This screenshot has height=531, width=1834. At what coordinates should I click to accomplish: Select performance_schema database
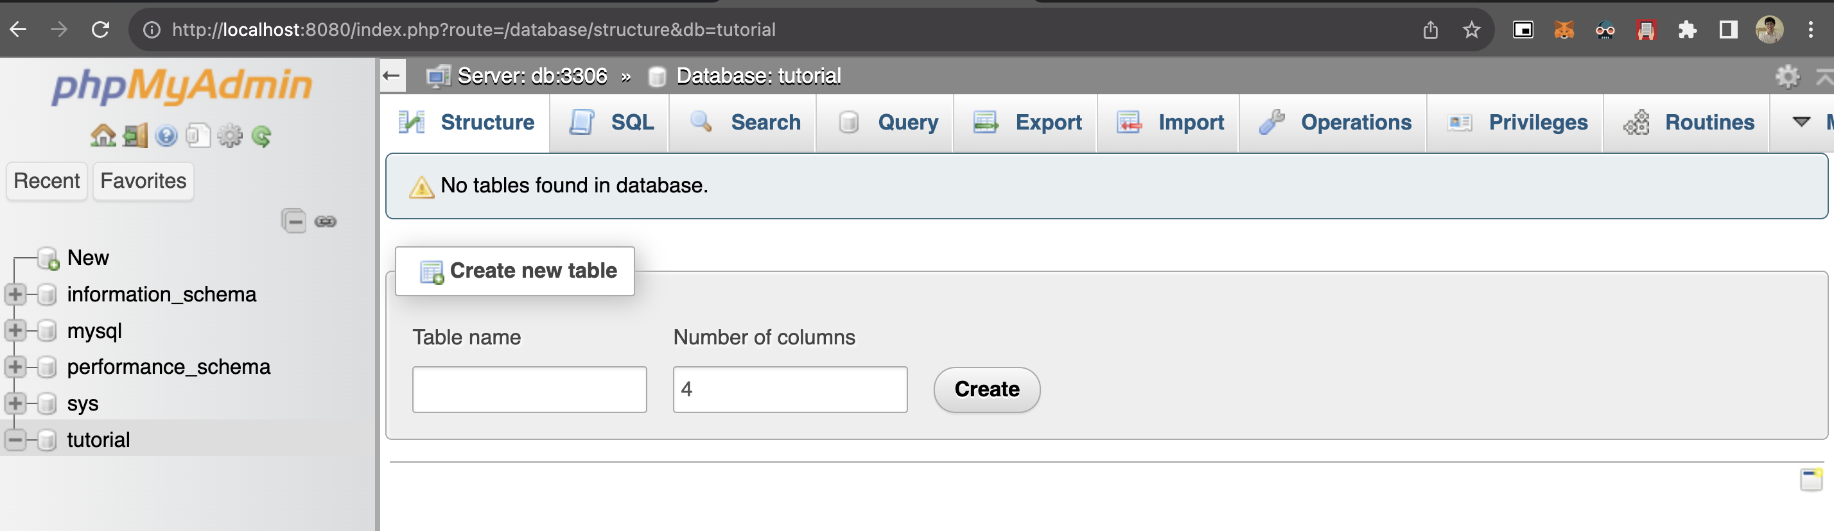[169, 367]
